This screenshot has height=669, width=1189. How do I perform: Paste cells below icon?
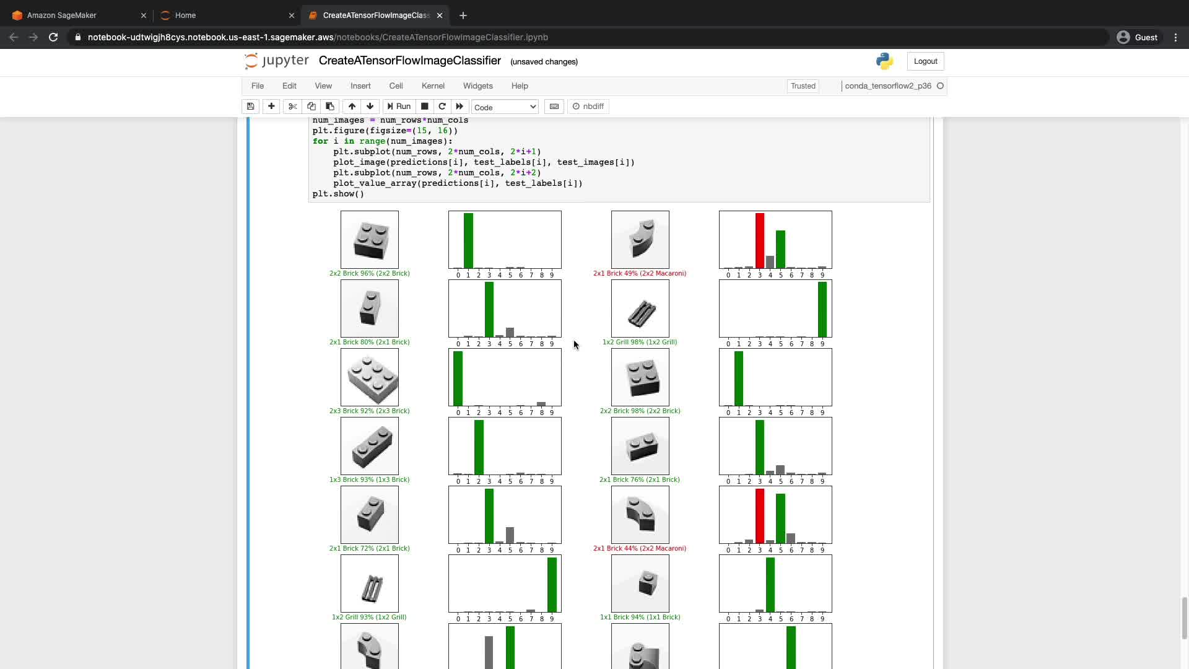(330, 107)
